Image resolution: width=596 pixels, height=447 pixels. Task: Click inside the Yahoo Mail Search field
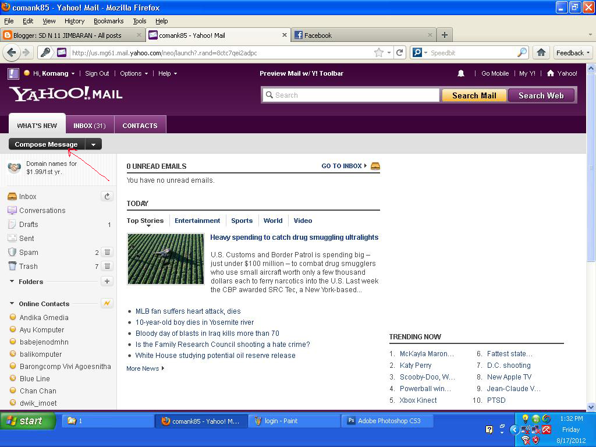pos(351,95)
